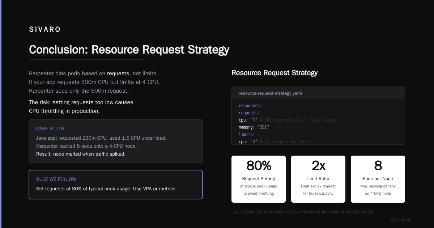Click the limits: key in YAML
Image resolution: width=434 pixels, height=228 pixels.
[x=248, y=135]
